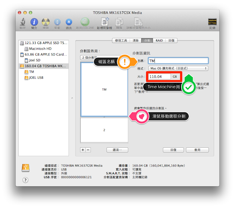Open the Mac OS format dropdown

click(x=178, y=68)
